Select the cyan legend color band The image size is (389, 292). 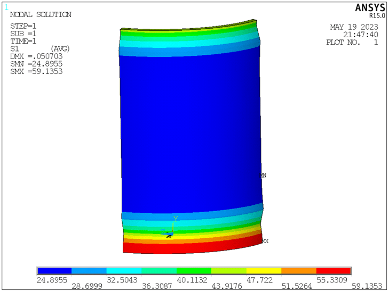point(124,271)
